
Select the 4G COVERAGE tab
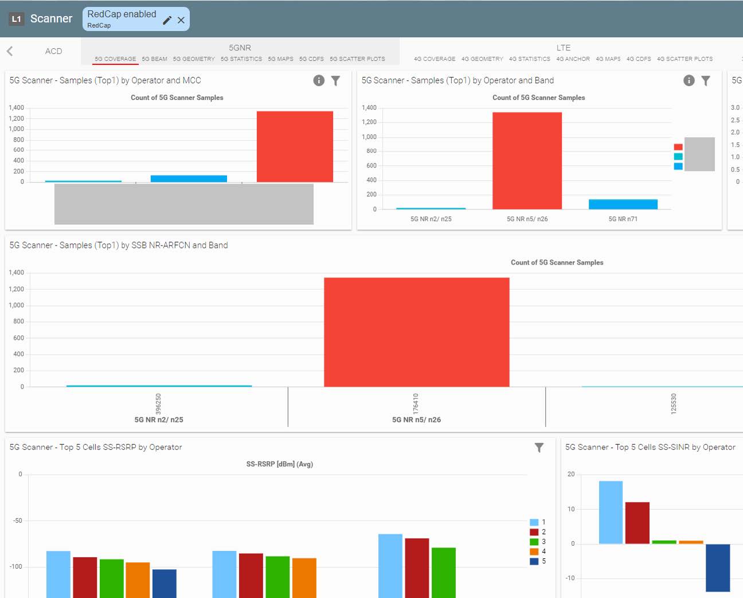(x=435, y=59)
